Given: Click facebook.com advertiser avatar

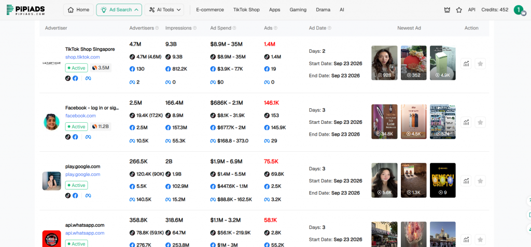Looking at the screenshot, I should (x=51, y=122).
